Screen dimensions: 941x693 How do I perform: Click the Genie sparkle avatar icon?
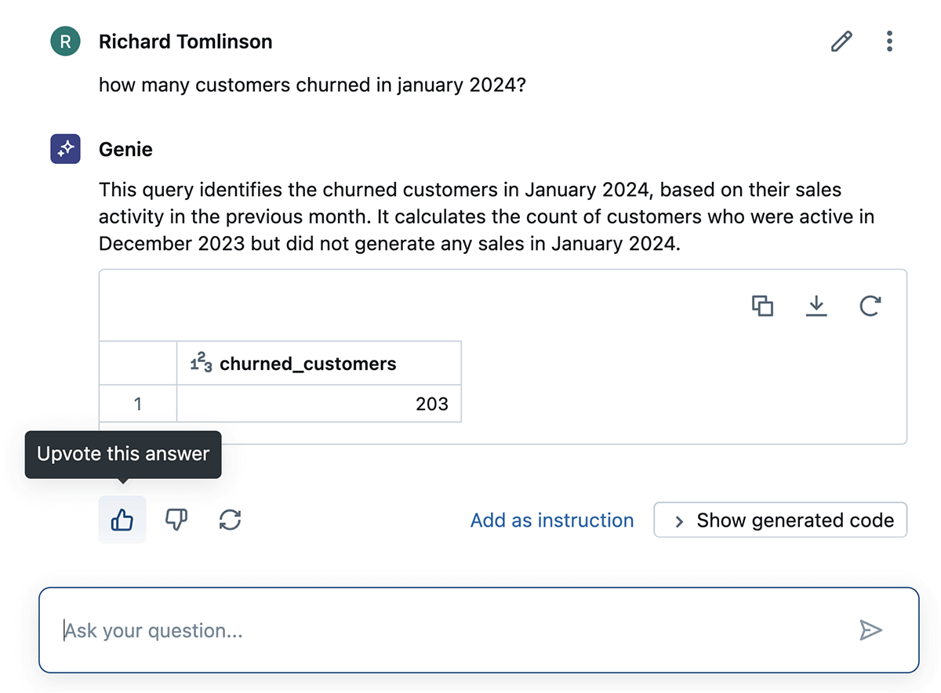pos(66,149)
